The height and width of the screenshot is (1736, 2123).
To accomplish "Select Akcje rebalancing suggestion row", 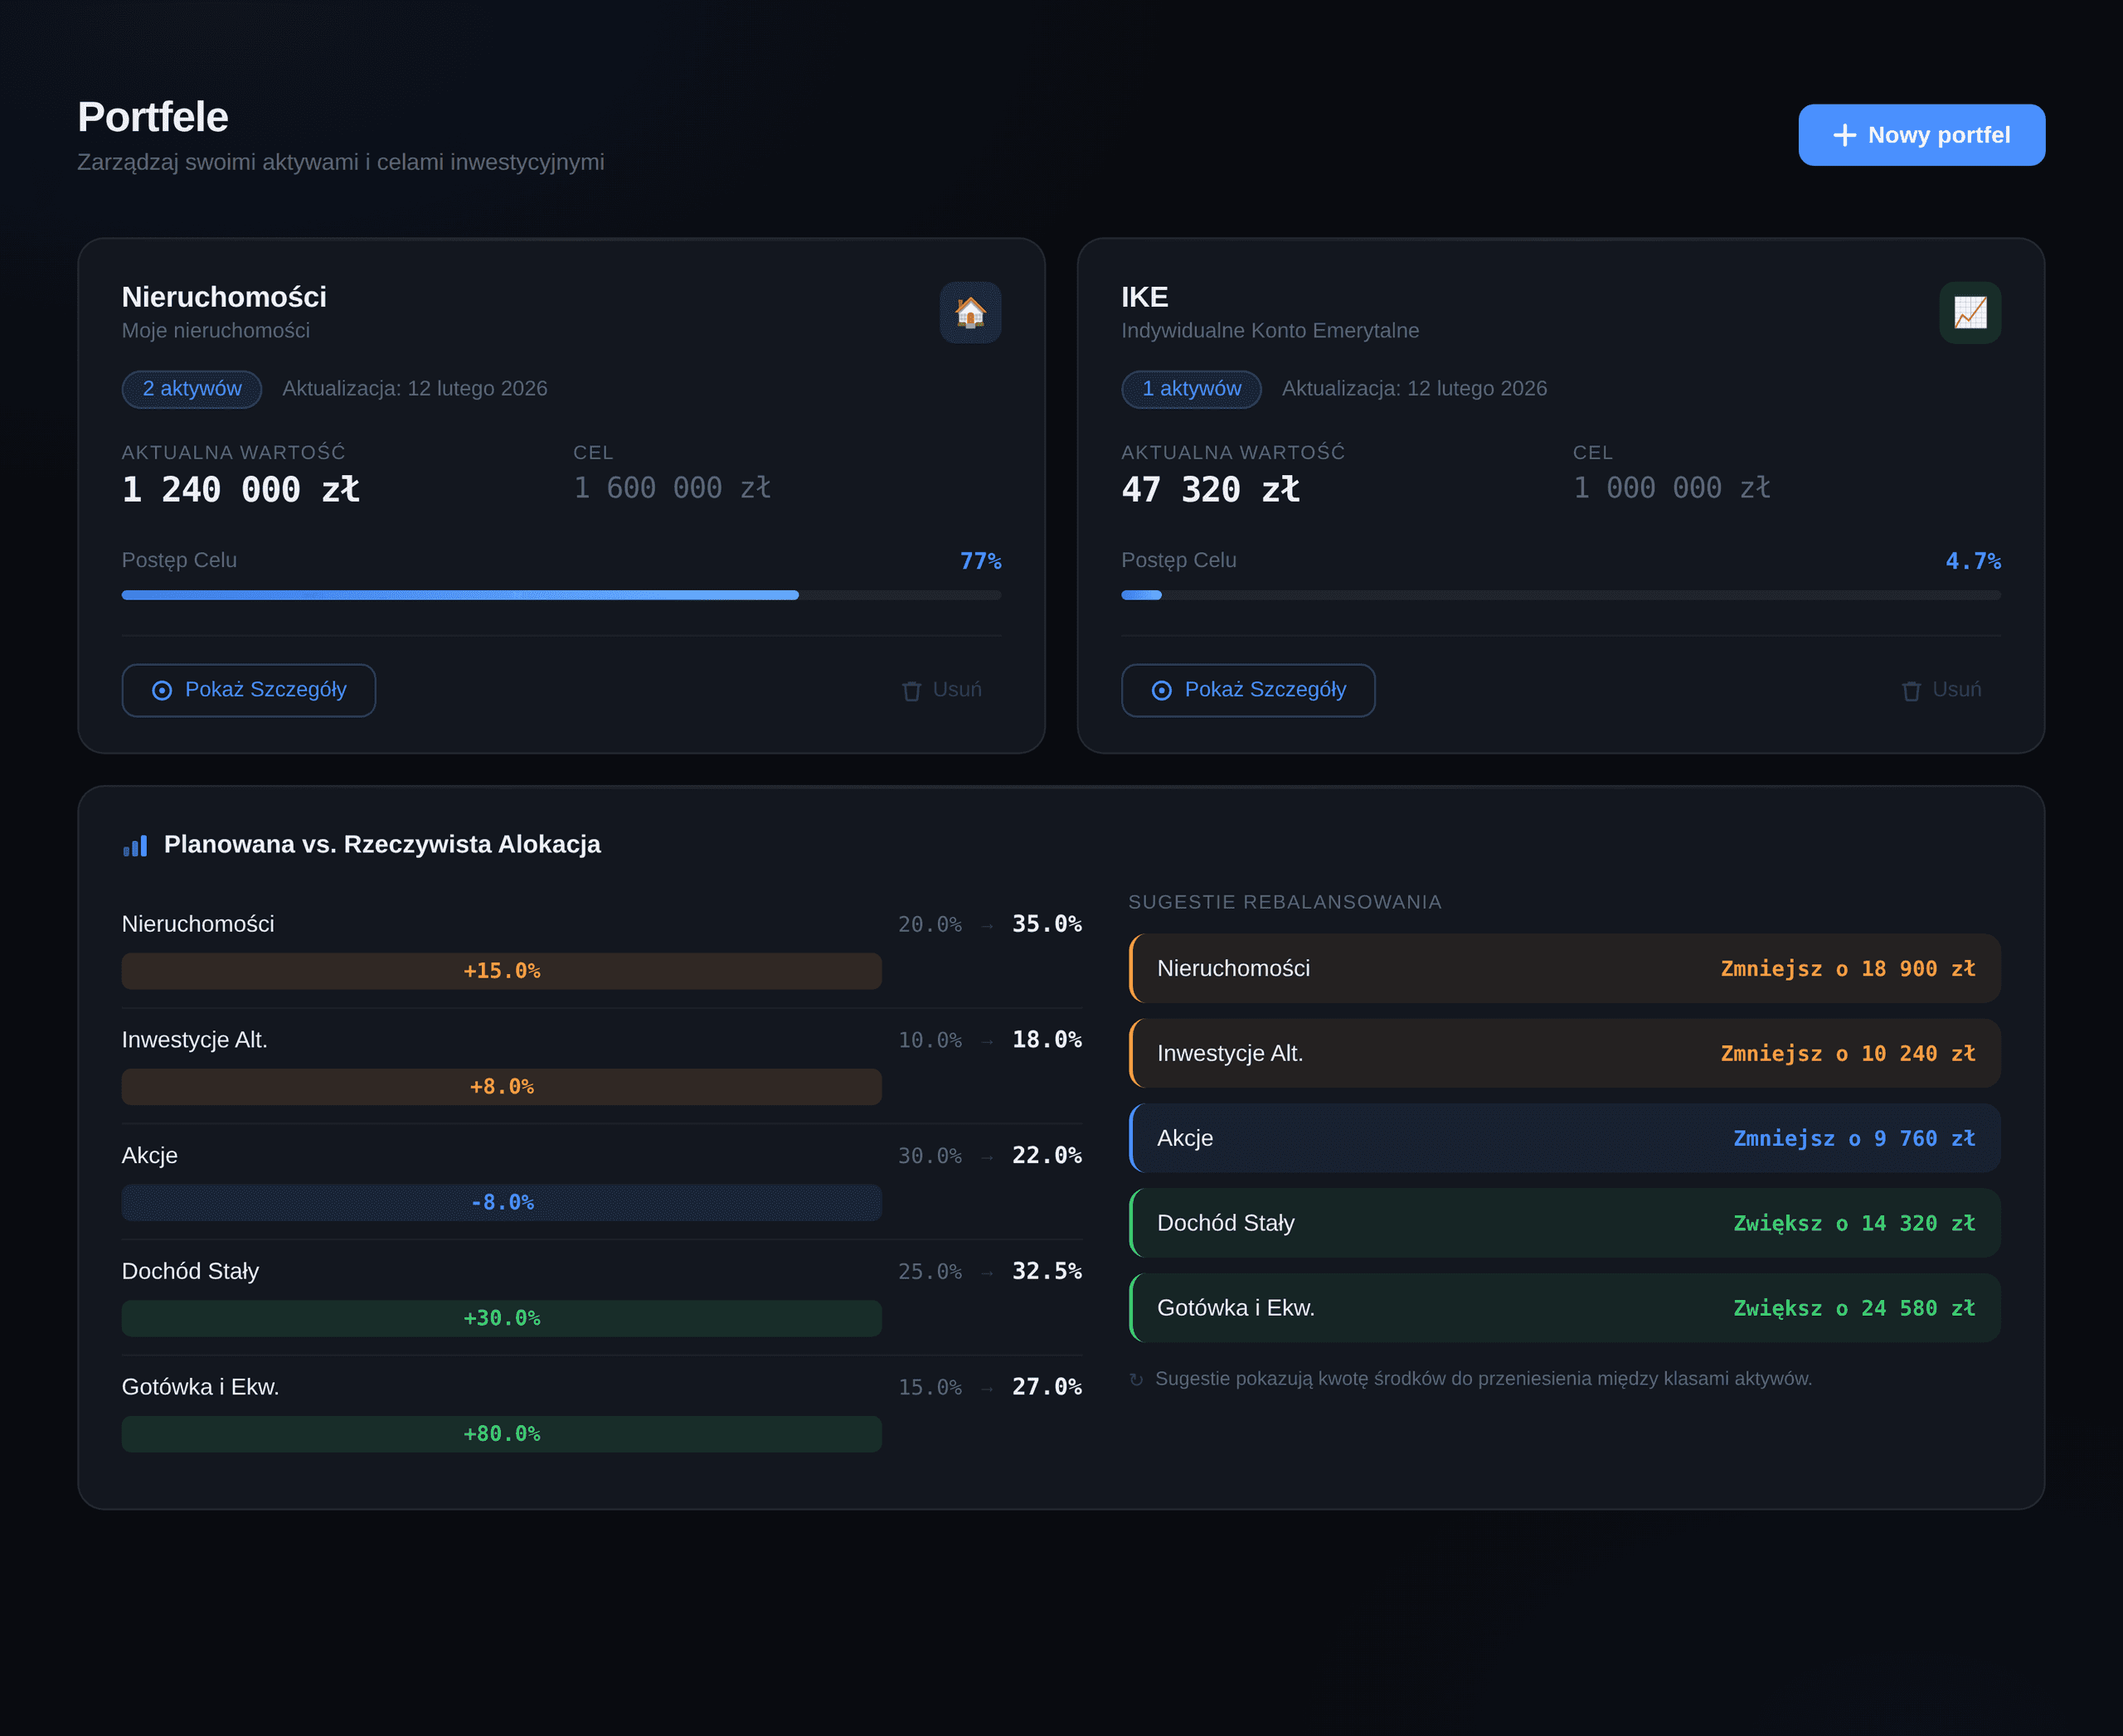I will point(1564,1138).
